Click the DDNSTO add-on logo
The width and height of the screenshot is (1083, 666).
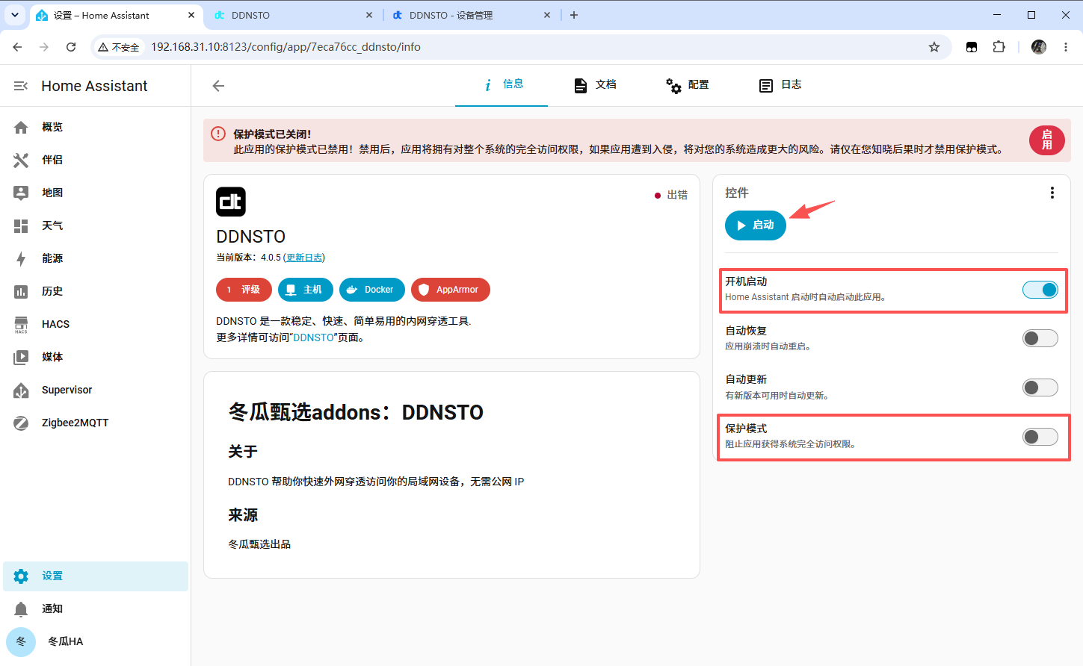pos(231,202)
